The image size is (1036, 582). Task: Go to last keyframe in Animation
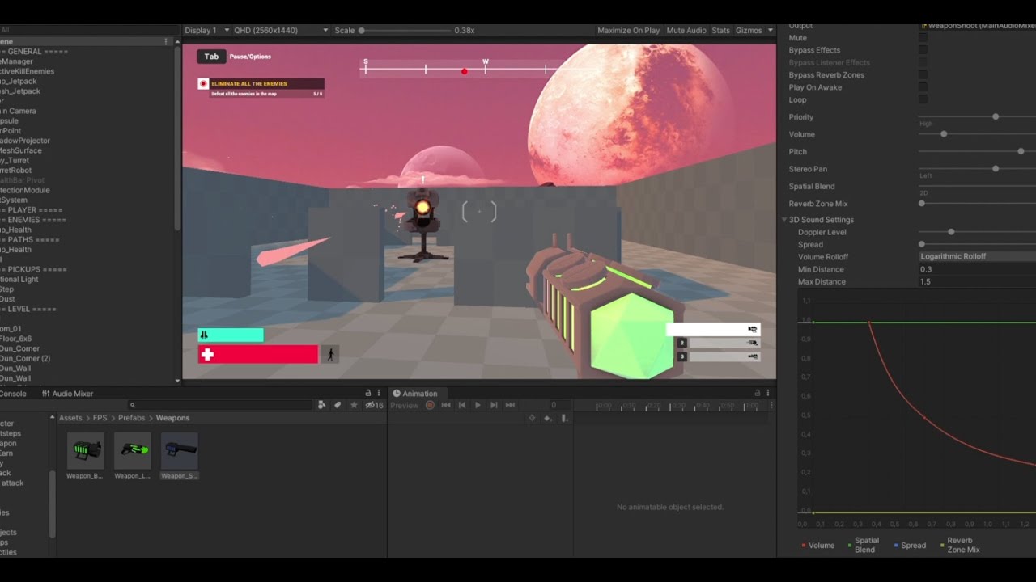pos(510,405)
